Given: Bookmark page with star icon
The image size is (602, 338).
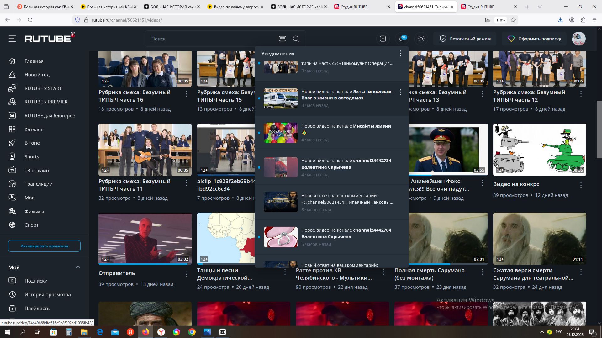Looking at the screenshot, I should (x=513, y=20).
